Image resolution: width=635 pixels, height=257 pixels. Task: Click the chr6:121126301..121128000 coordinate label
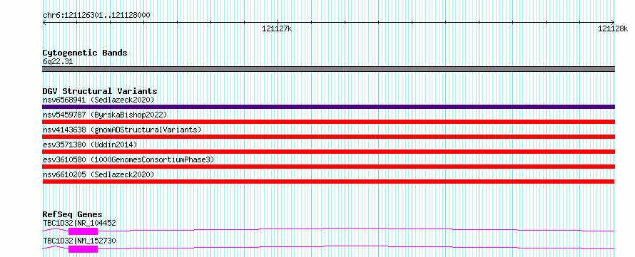click(96, 16)
